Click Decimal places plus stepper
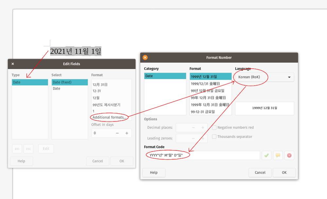The width and height of the screenshot is (327, 199). tap(203, 128)
